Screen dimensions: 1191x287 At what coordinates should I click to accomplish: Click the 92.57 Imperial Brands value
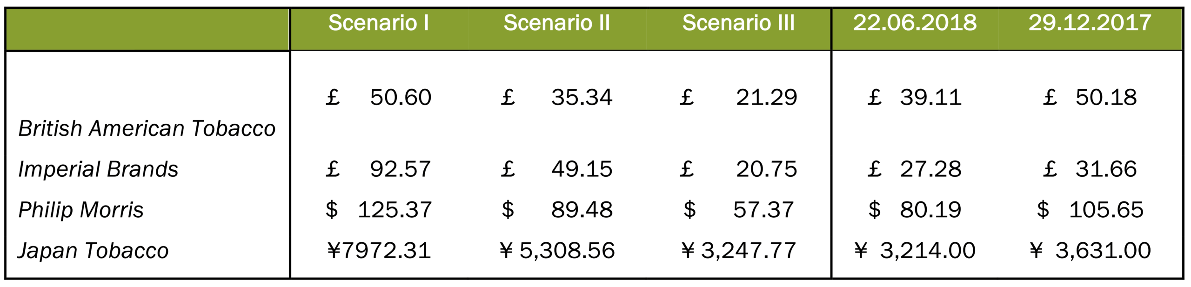click(x=401, y=169)
